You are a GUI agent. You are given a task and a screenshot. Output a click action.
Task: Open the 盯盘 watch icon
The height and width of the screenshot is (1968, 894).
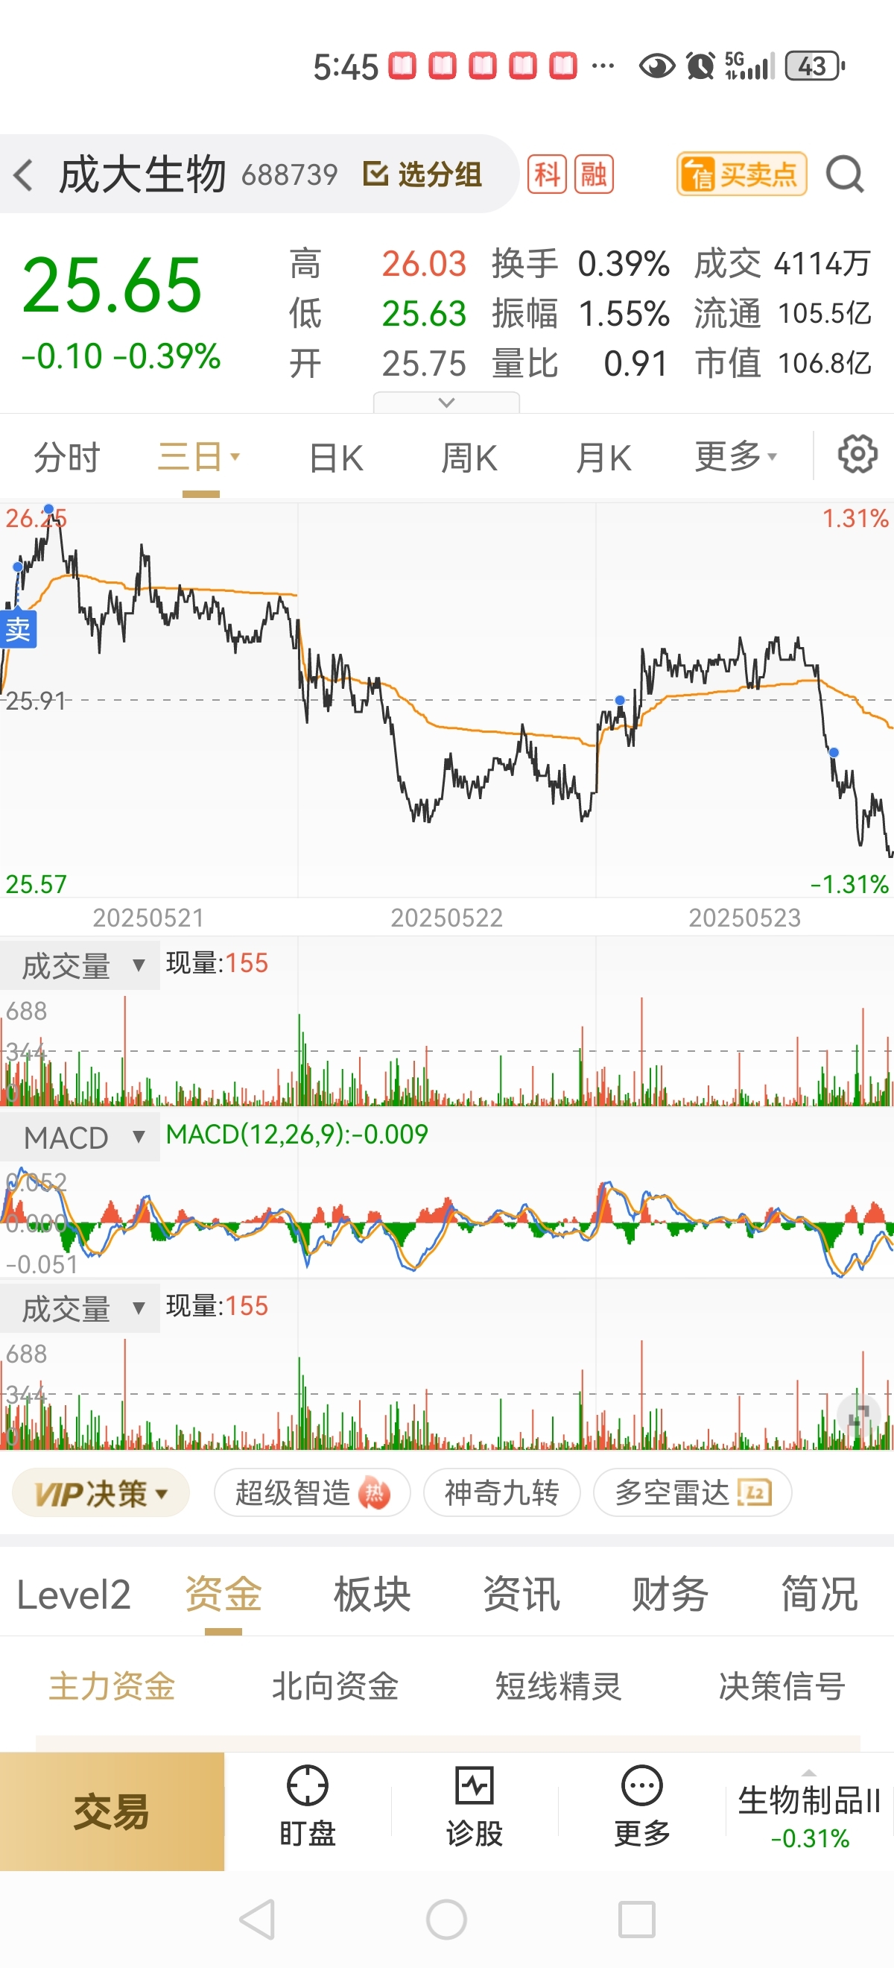point(308,1806)
